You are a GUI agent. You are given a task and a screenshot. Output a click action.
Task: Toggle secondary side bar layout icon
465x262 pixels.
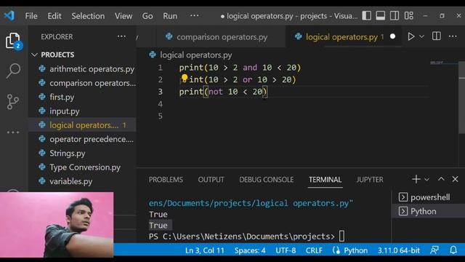[395, 15]
